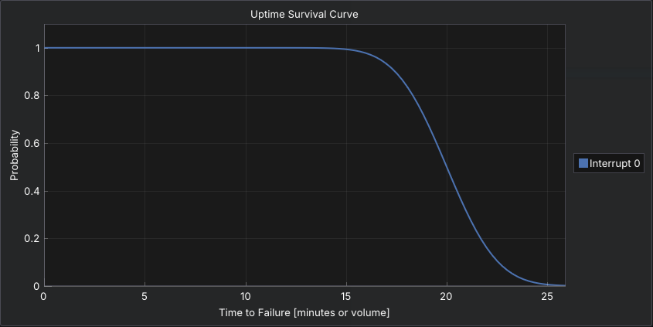This screenshot has width=653, height=327.
Task: Click the curve's starting point at time zero
Action: (x=45, y=48)
